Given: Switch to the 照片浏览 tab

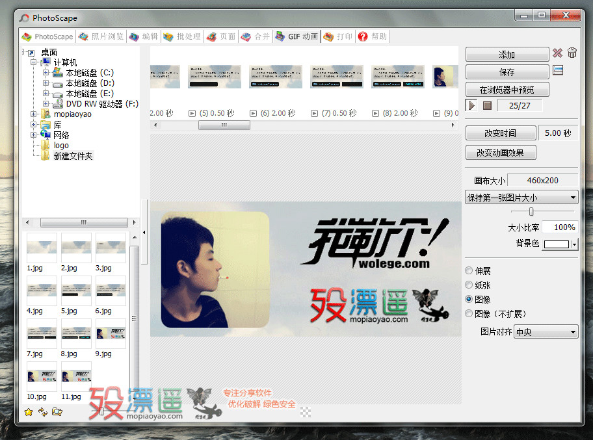Looking at the screenshot, I should pyautogui.click(x=101, y=36).
